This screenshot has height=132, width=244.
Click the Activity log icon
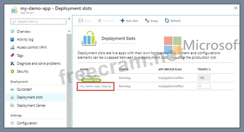pyautogui.click(x=12, y=40)
